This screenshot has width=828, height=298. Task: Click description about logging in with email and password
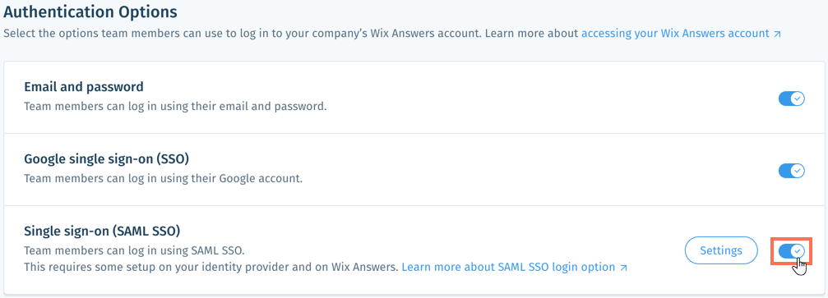pyautogui.click(x=175, y=106)
